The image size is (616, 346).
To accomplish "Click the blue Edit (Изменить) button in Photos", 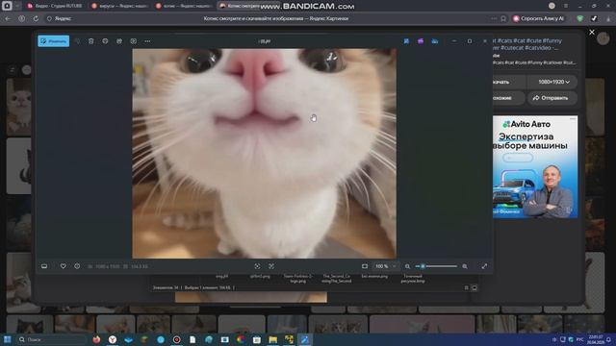I will [x=54, y=41].
